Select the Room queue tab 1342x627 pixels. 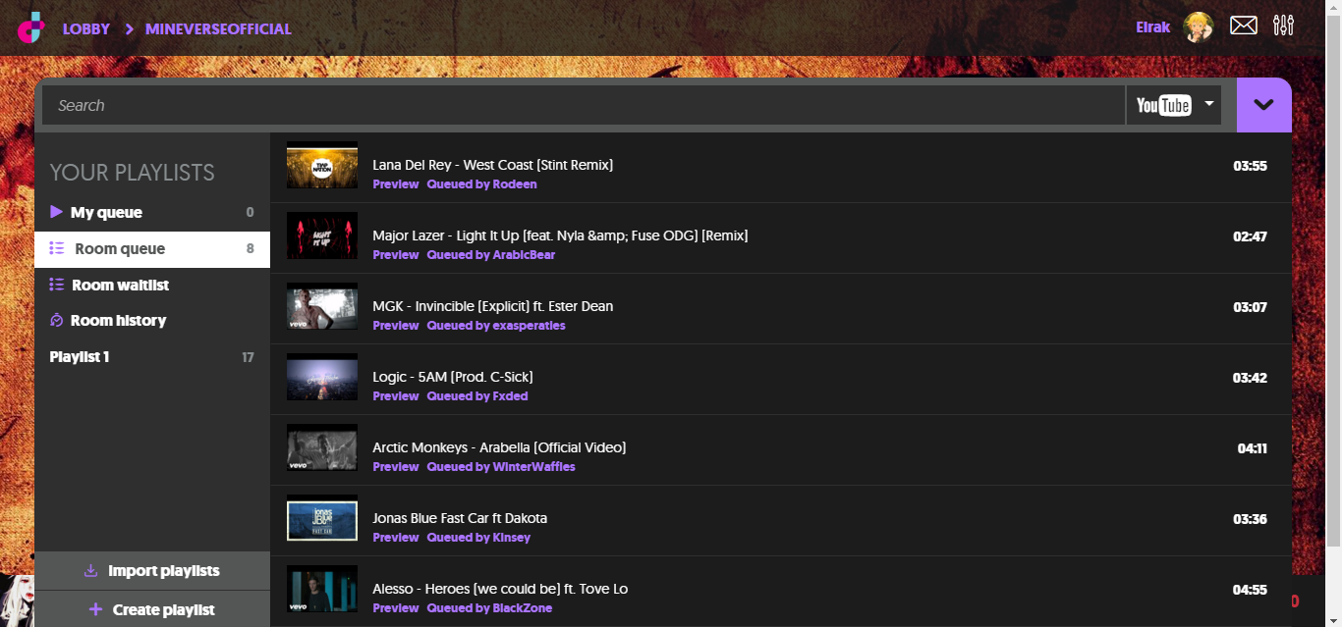152,249
